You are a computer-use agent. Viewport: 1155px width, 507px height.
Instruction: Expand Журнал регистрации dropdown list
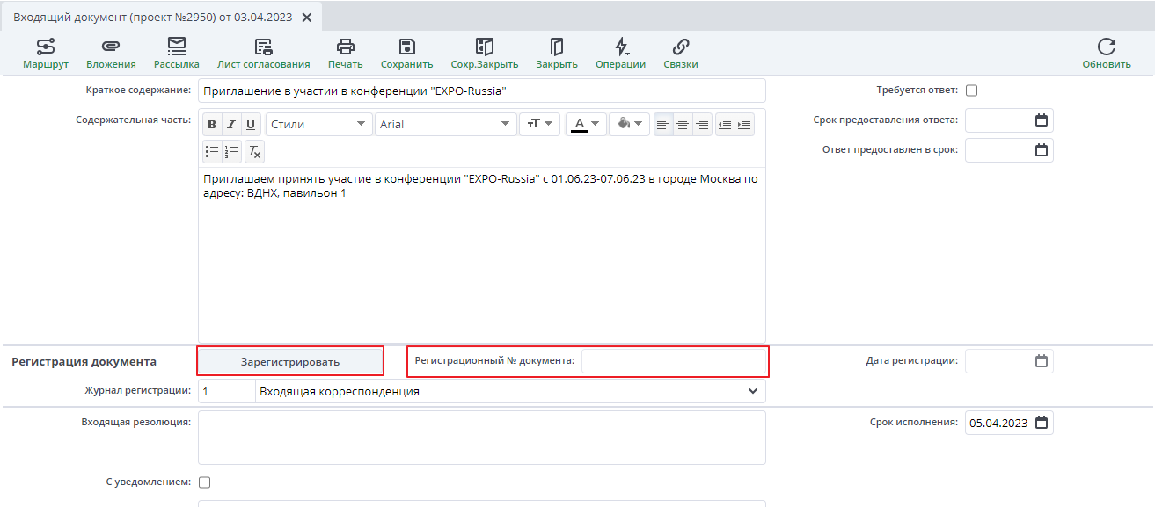752,391
